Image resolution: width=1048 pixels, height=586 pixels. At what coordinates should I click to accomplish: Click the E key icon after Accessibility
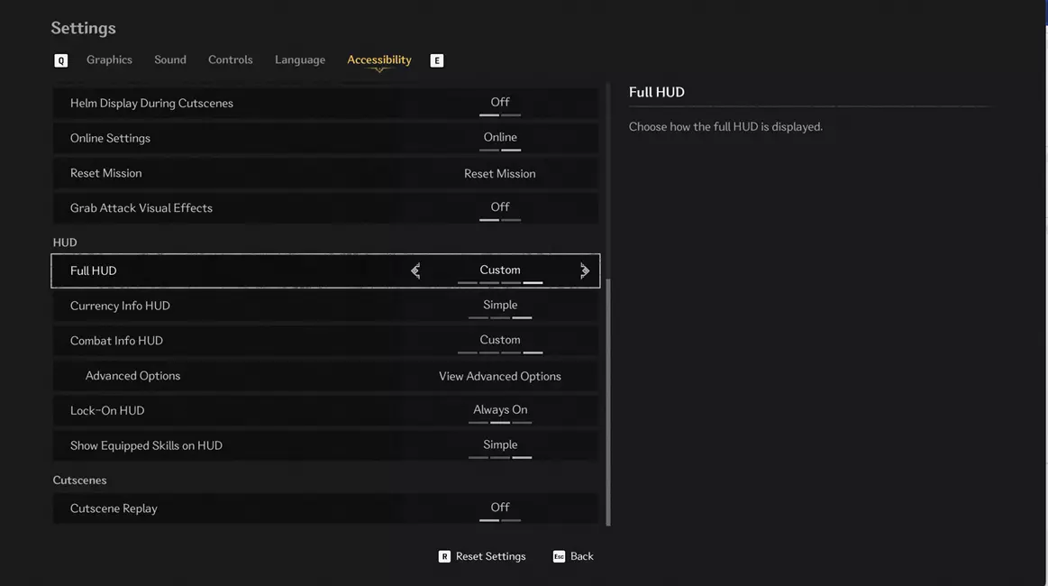(437, 60)
